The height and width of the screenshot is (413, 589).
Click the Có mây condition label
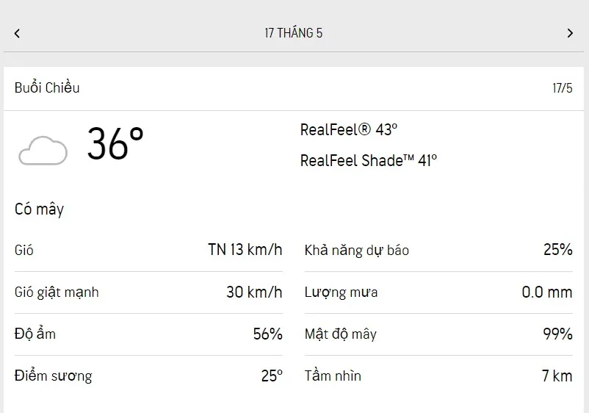pyautogui.click(x=40, y=209)
